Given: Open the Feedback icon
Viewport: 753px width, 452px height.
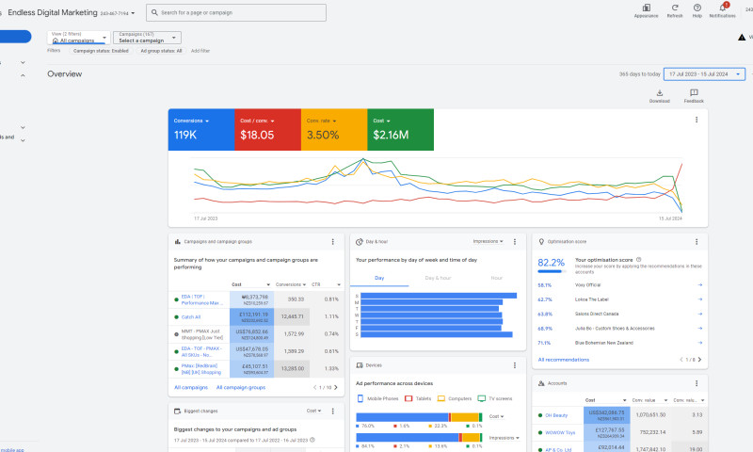Looking at the screenshot, I should click(x=694, y=95).
